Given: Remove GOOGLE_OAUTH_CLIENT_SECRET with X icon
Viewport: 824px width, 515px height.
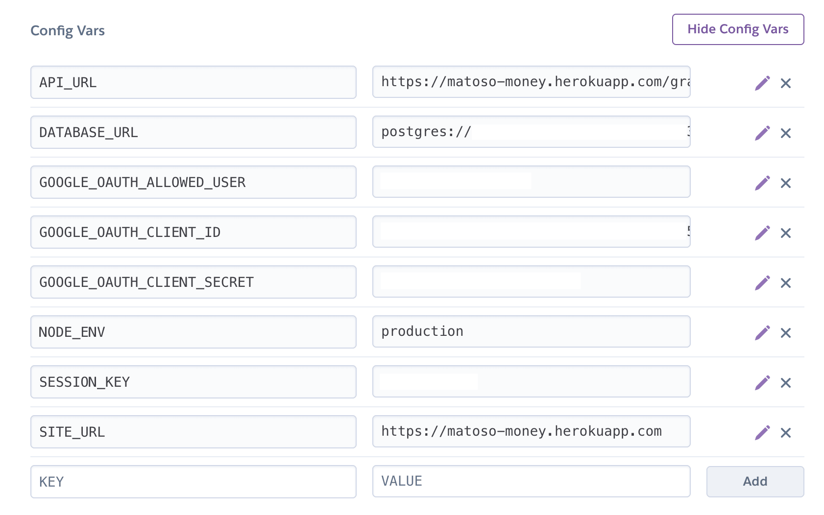Looking at the screenshot, I should (x=786, y=283).
